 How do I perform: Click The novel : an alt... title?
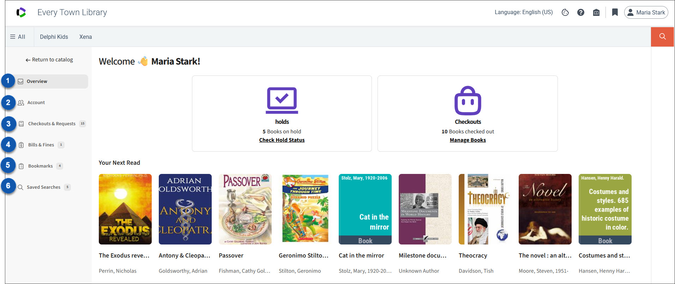click(x=545, y=255)
